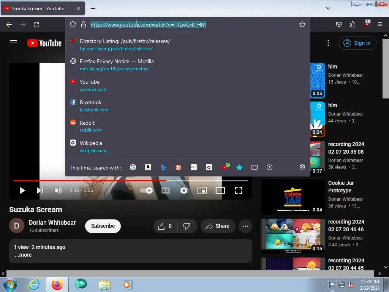Open a new tab with plus button
This screenshot has height=292, width=389.
point(93,8)
